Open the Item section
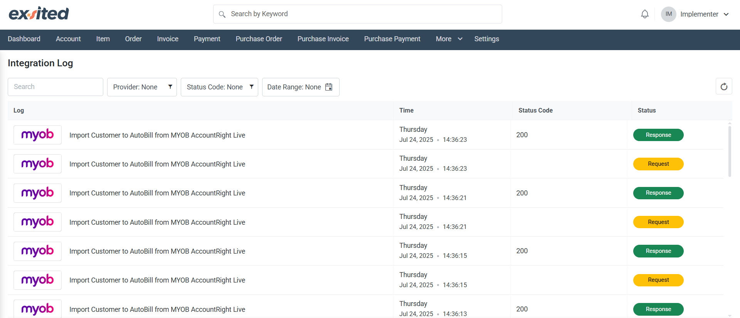This screenshot has width=740, height=318. pyautogui.click(x=103, y=39)
